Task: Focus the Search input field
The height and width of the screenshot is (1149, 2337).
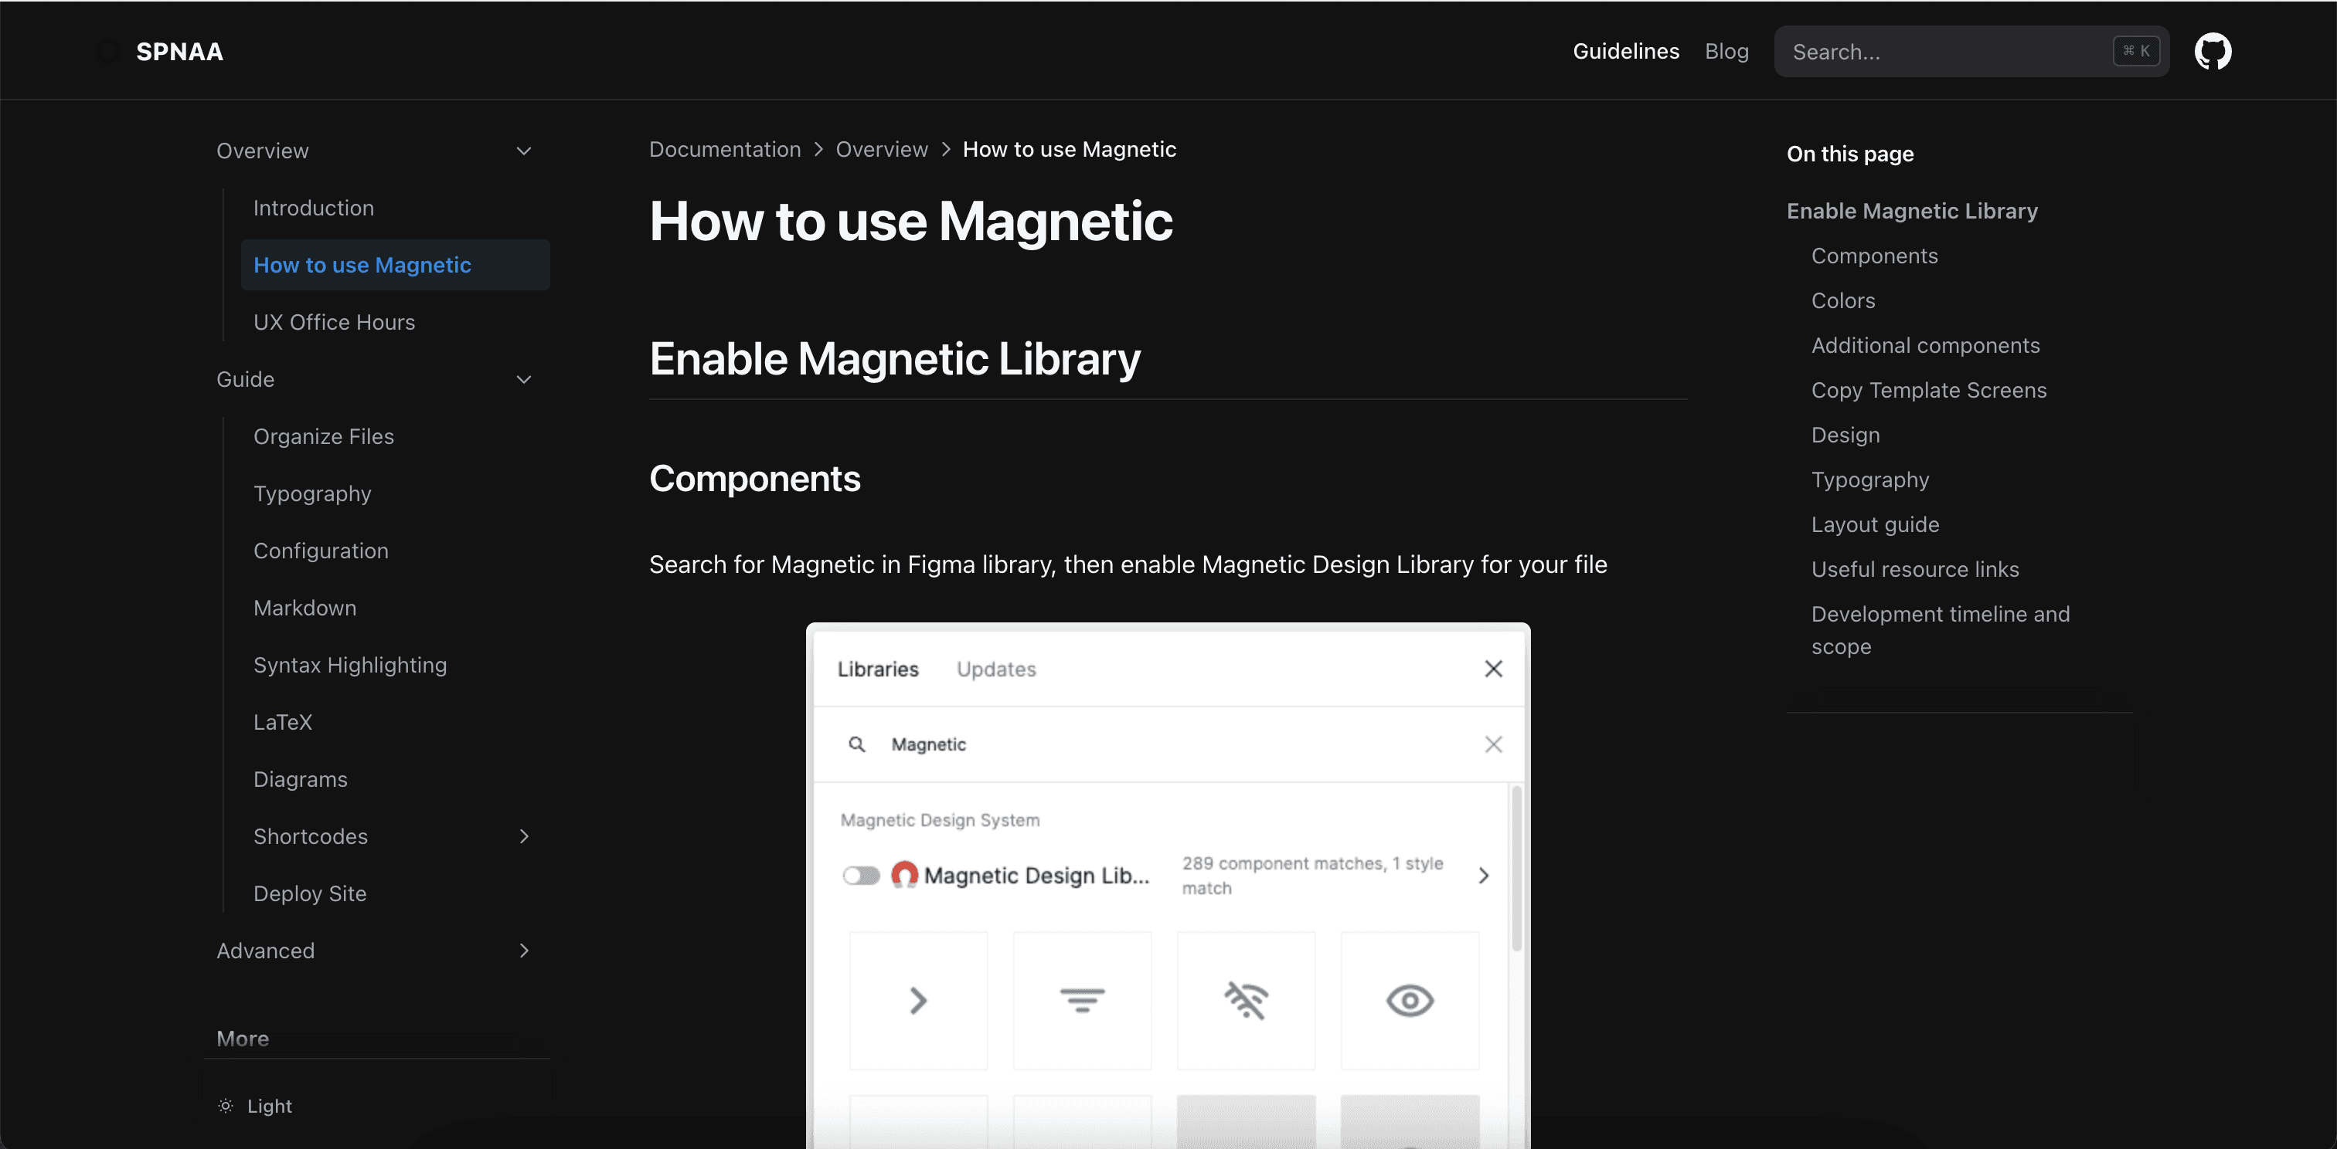Action: (1941, 52)
